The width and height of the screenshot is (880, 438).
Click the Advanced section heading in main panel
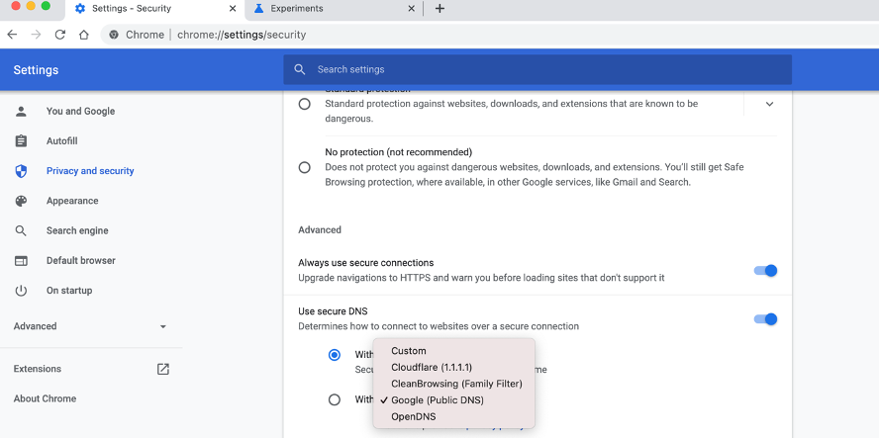coord(320,230)
